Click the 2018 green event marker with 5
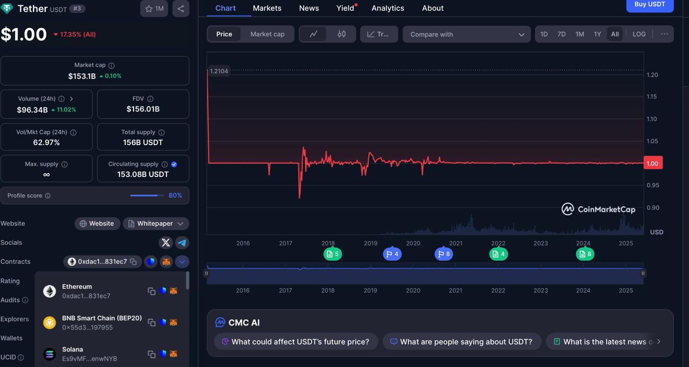689x367 pixels. (x=333, y=254)
